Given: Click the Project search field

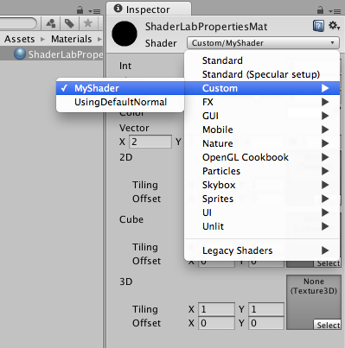Looking at the screenshot, I should pyautogui.click(x=18, y=23).
